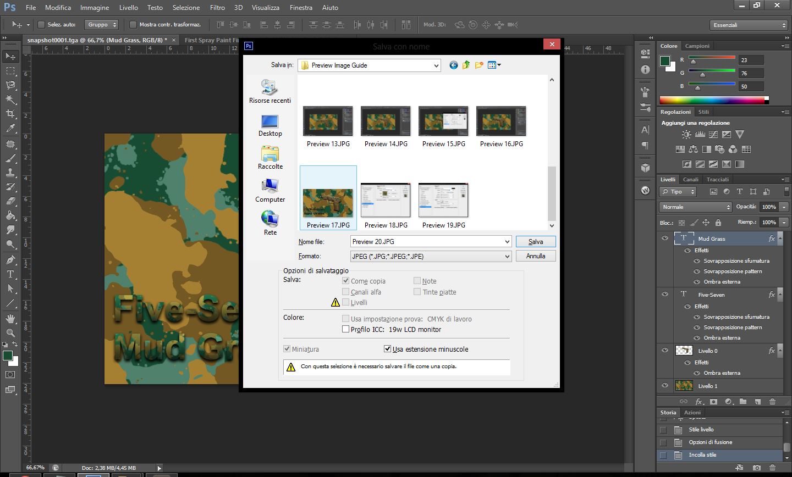Select the Hand tool
Viewport: 792px width, 477px height.
click(x=10, y=318)
